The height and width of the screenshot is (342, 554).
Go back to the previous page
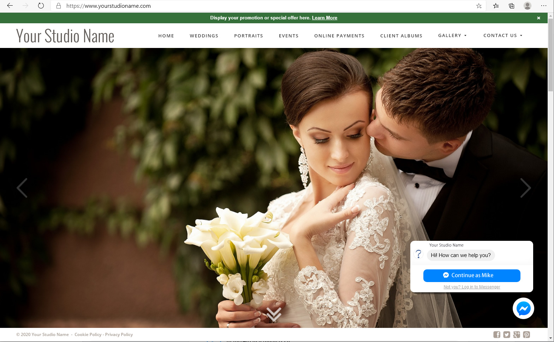[x=10, y=6]
